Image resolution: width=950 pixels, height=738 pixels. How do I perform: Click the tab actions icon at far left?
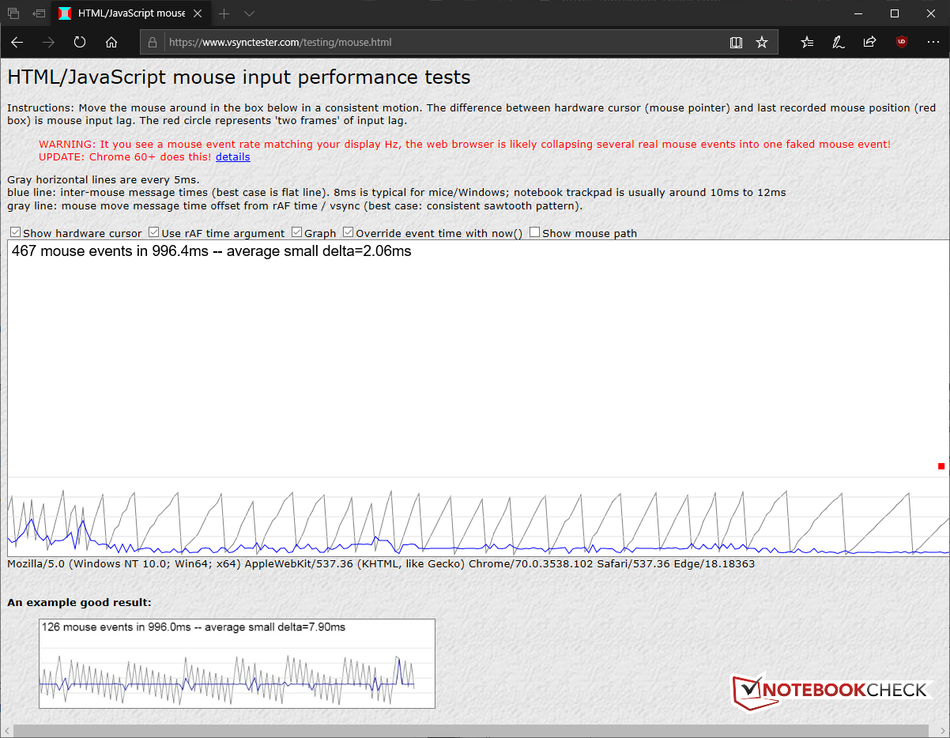13,13
